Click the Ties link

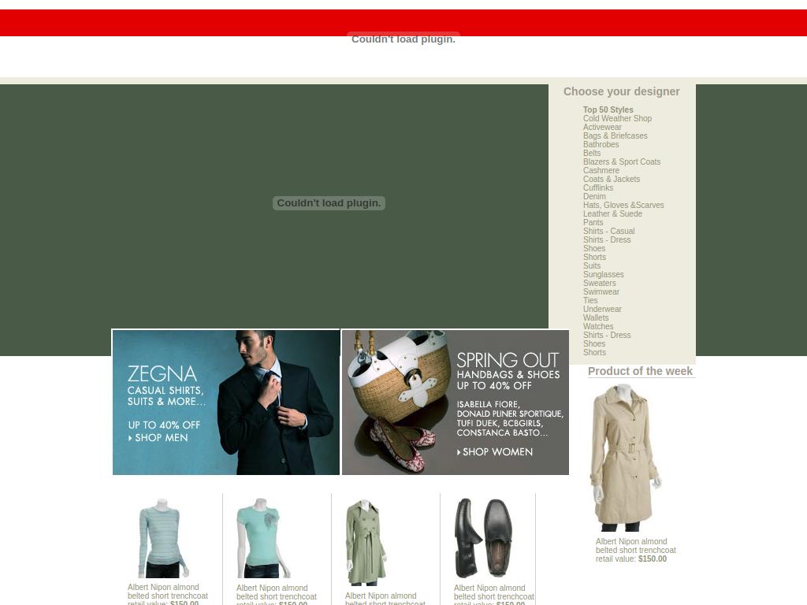pyautogui.click(x=590, y=300)
